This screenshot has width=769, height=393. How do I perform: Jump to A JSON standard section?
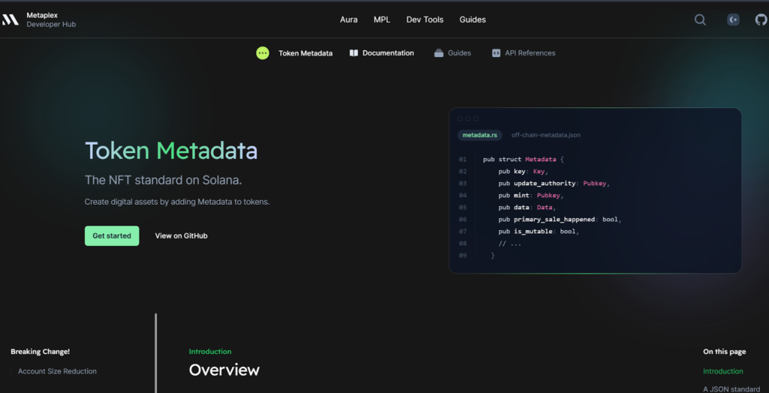731,389
